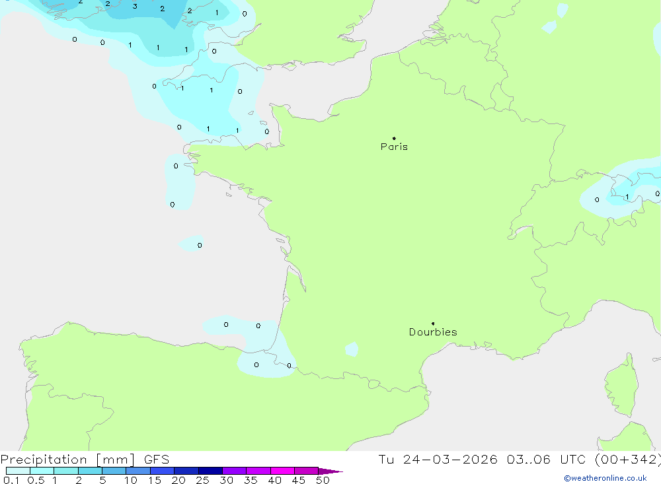
Task: Click the '25' legend scale label
Action: [203, 480]
